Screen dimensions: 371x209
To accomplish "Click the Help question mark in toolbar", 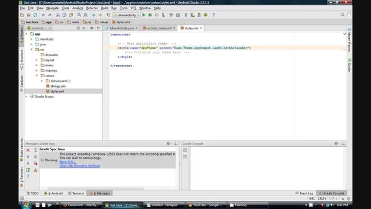I will (214, 15).
